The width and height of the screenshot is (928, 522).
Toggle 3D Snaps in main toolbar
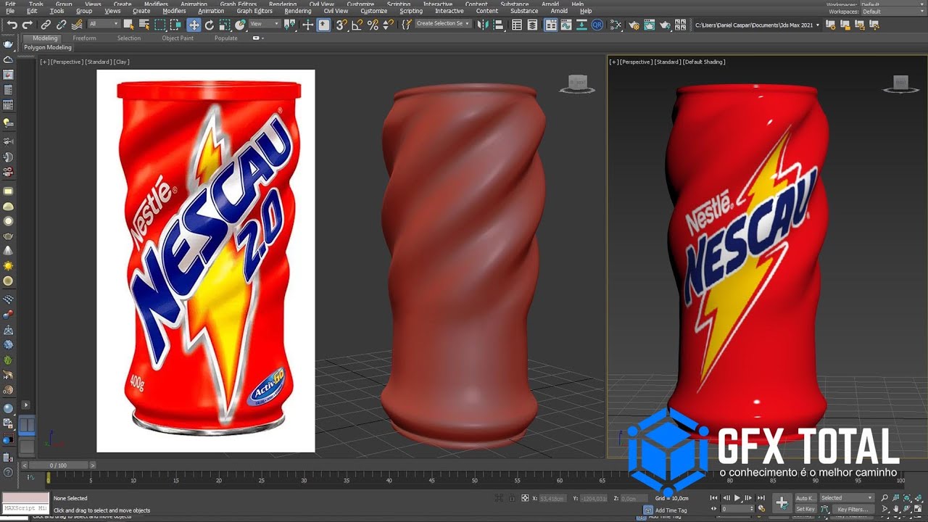(341, 24)
